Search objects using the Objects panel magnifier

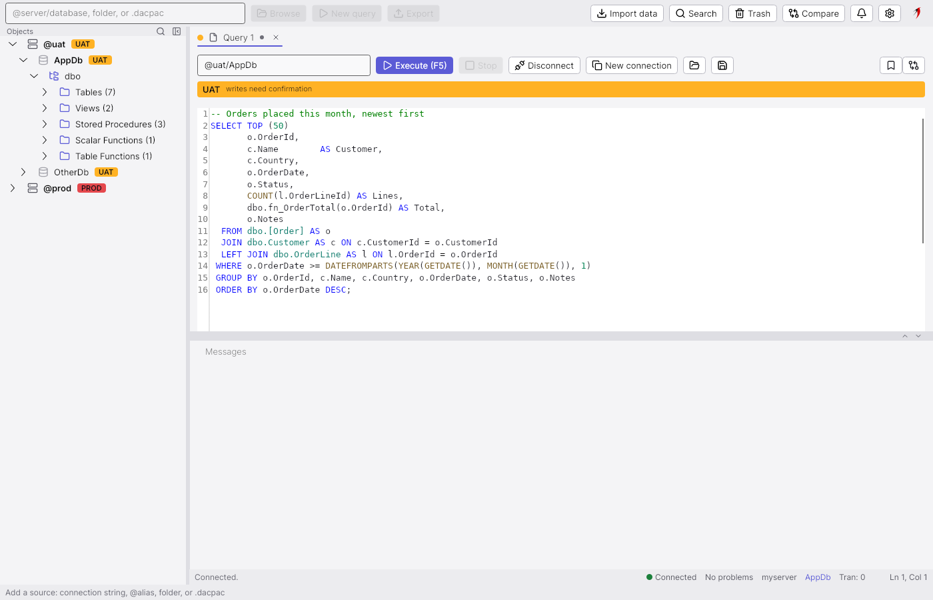[161, 31]
